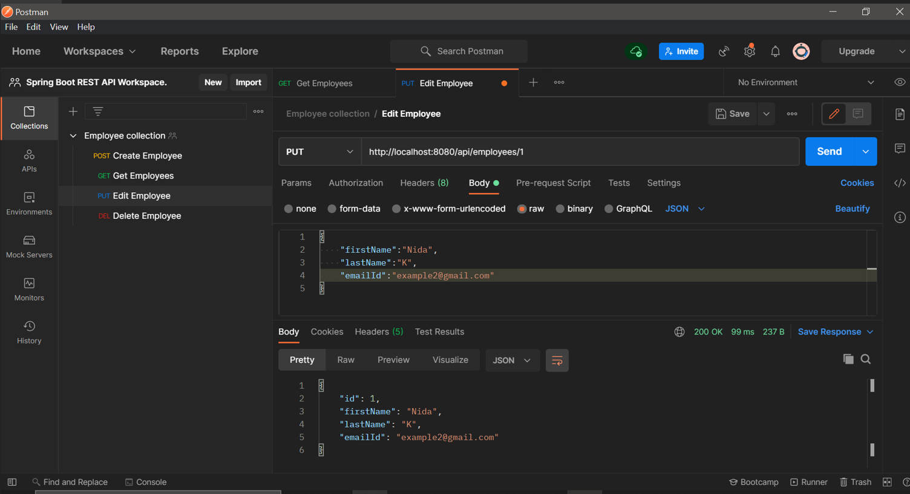Image resolution: width=910 pixels, height=494 pixels.
Task: Switch to comment mode icon
Action: click(858, 114)
